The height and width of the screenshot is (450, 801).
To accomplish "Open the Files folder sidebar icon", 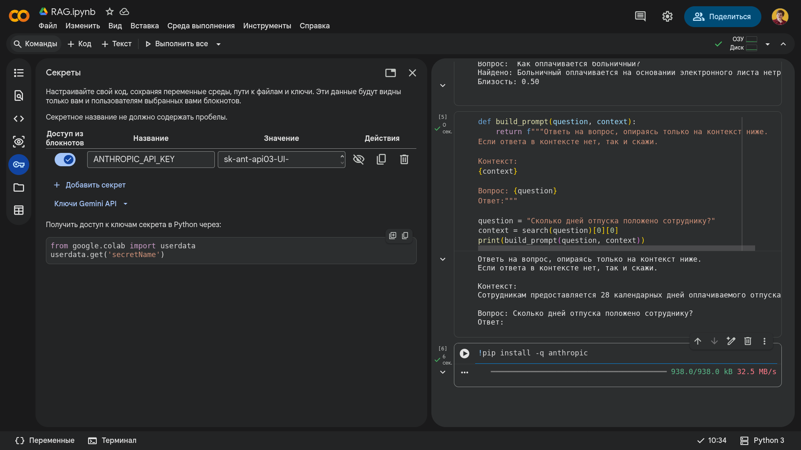I will 19,187.
